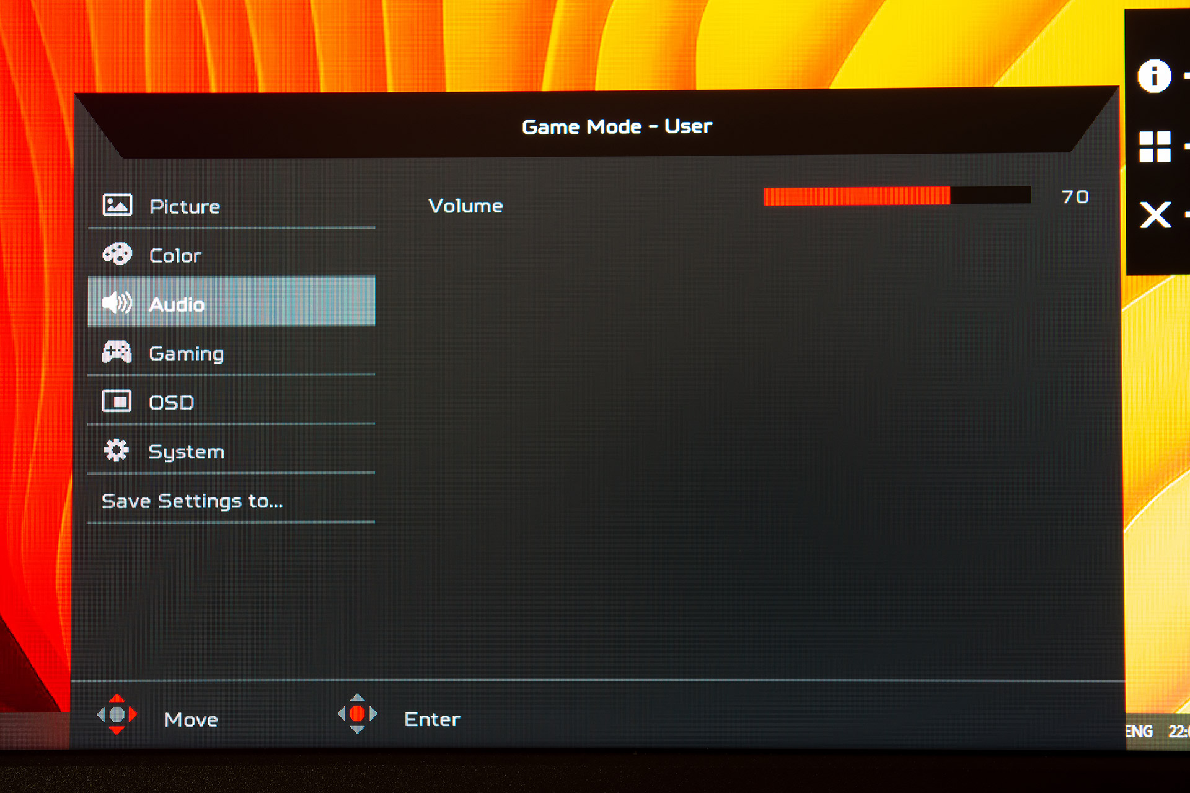Click the Move joystick icon
The height and width of the screenshot is (793, 1190).
click(117, 714)
